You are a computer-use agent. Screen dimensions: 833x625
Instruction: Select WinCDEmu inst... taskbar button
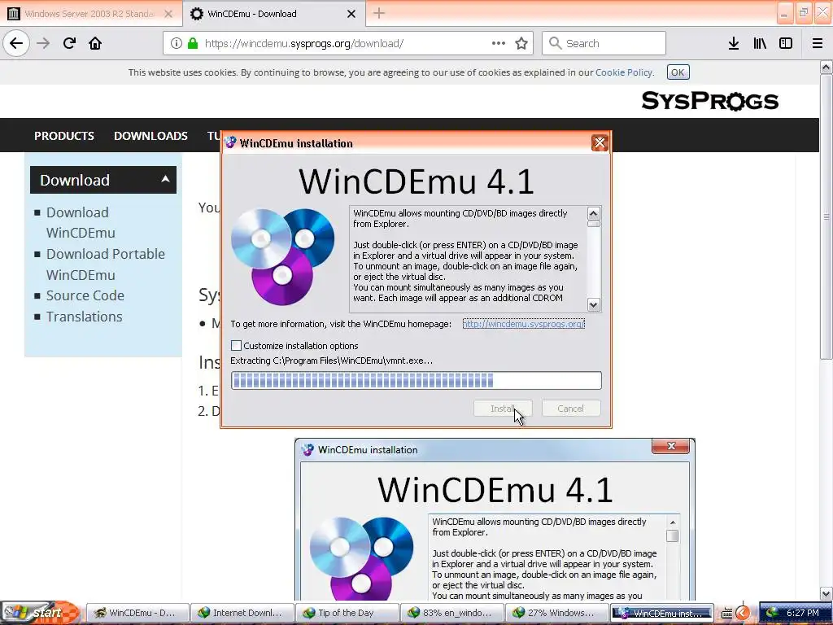(x=661, y=613)
